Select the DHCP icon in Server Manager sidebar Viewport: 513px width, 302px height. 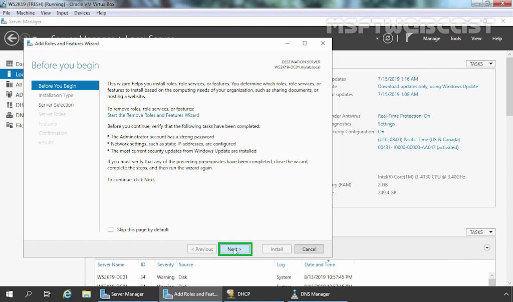click(10, 105)
